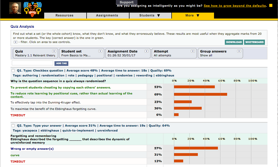The image size is (278, 167).
Task: Expand the Attempt filter dropdown
Action: (193, 51)
